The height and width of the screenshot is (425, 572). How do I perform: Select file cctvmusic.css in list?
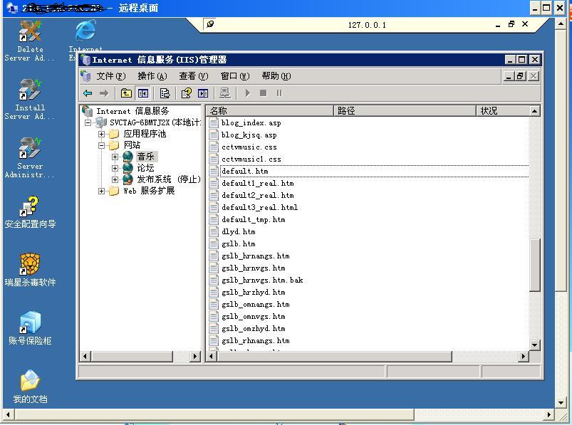(x=249, y=147)
